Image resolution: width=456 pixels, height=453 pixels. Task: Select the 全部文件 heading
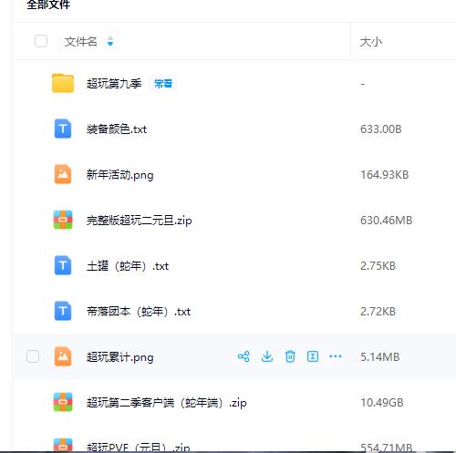(x=48, y=5)
